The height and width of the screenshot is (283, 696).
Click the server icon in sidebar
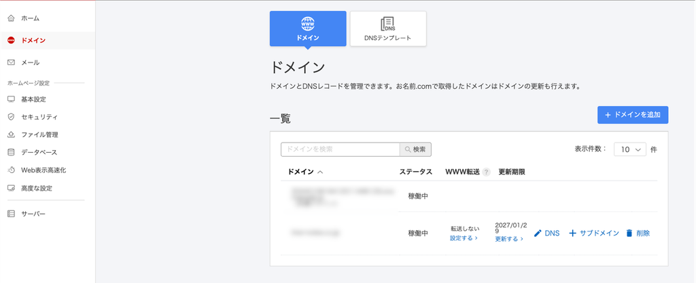click(11, 214)
